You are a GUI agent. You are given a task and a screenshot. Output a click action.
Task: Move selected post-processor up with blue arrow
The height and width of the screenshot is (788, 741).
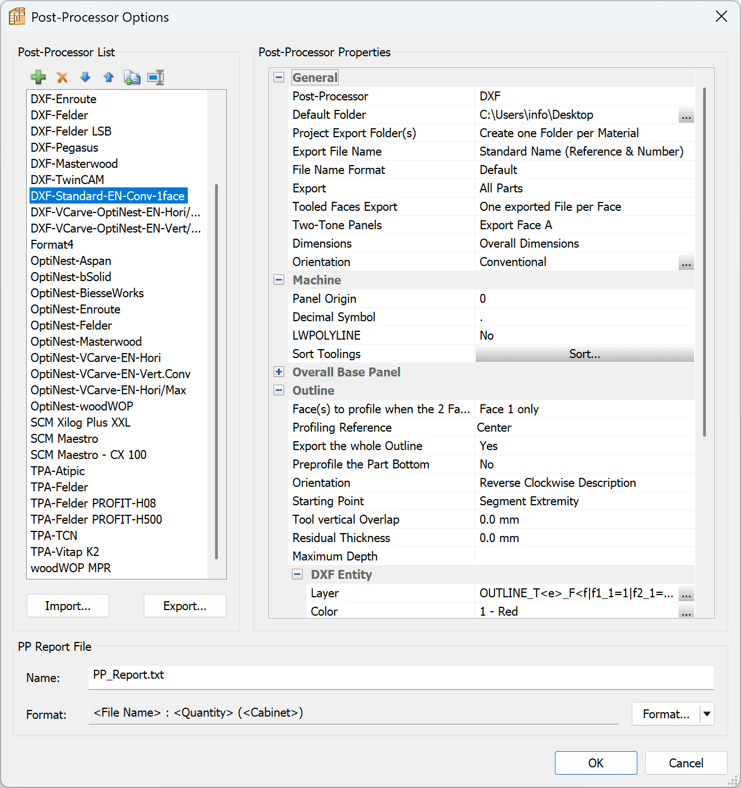pyautogui.click(x=109, y=78)
